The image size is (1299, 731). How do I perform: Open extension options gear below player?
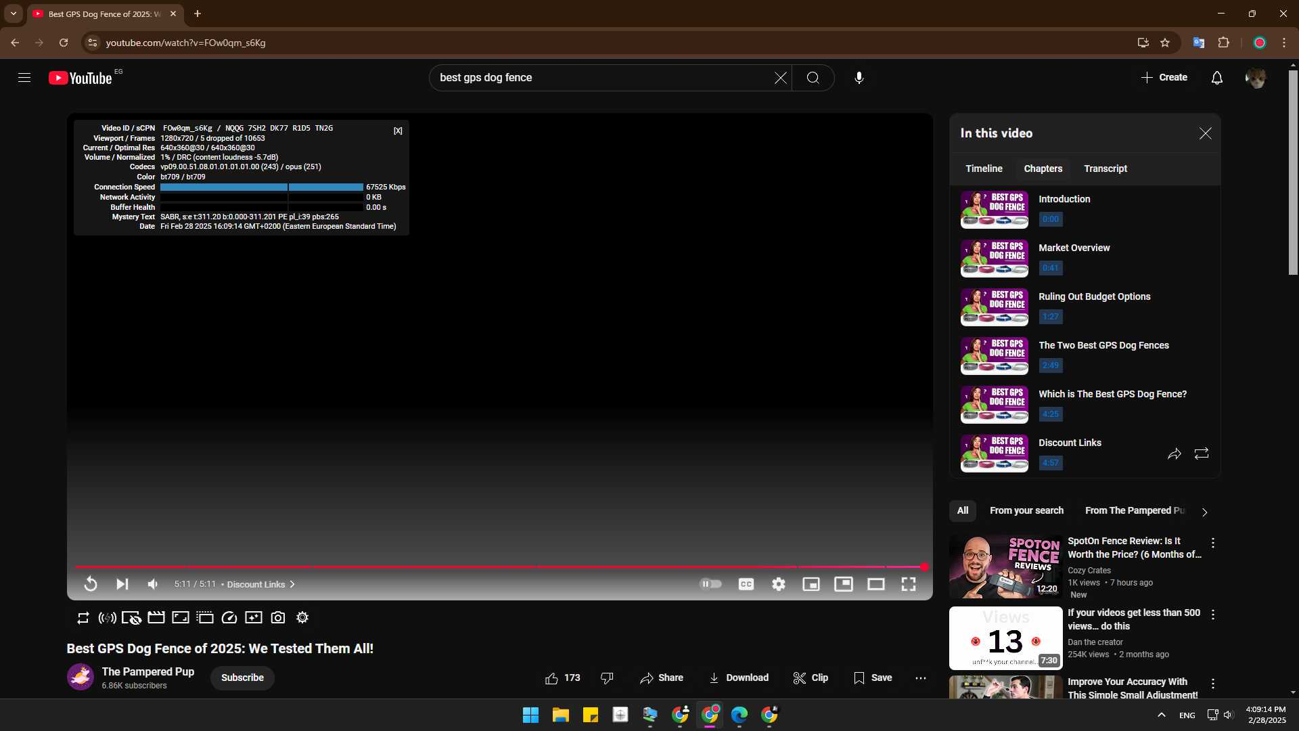click(x=302, y=618)
